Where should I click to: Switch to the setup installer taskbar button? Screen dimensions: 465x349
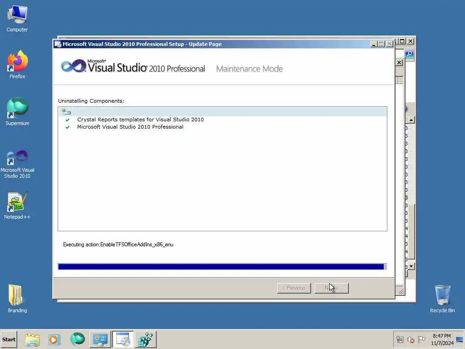click(123, 339)
